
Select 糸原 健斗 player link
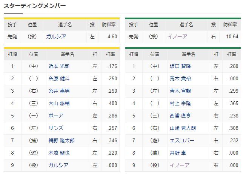tap(59, 78)
